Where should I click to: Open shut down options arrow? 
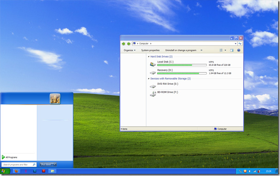pyautogui.click(x=54, y=164)
